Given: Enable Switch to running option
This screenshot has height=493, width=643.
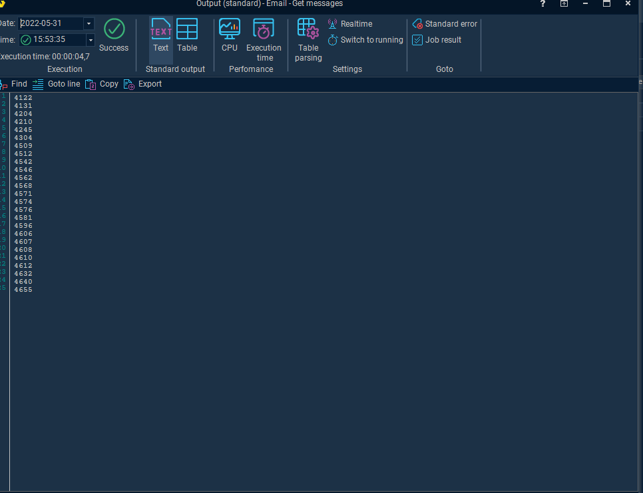Looking at the screenshot, I should click(365, 40).
